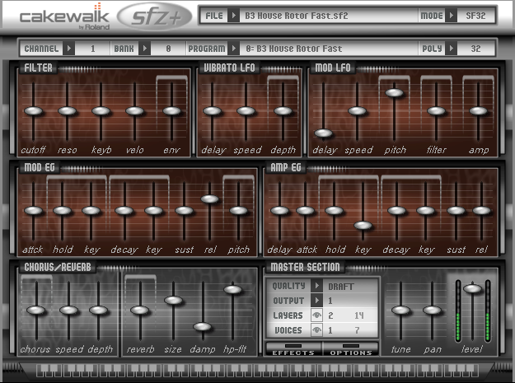The image size is (515, 383).
Task: Click the Mod LFO pitch slider knob
Action: [x=394, y=93]
